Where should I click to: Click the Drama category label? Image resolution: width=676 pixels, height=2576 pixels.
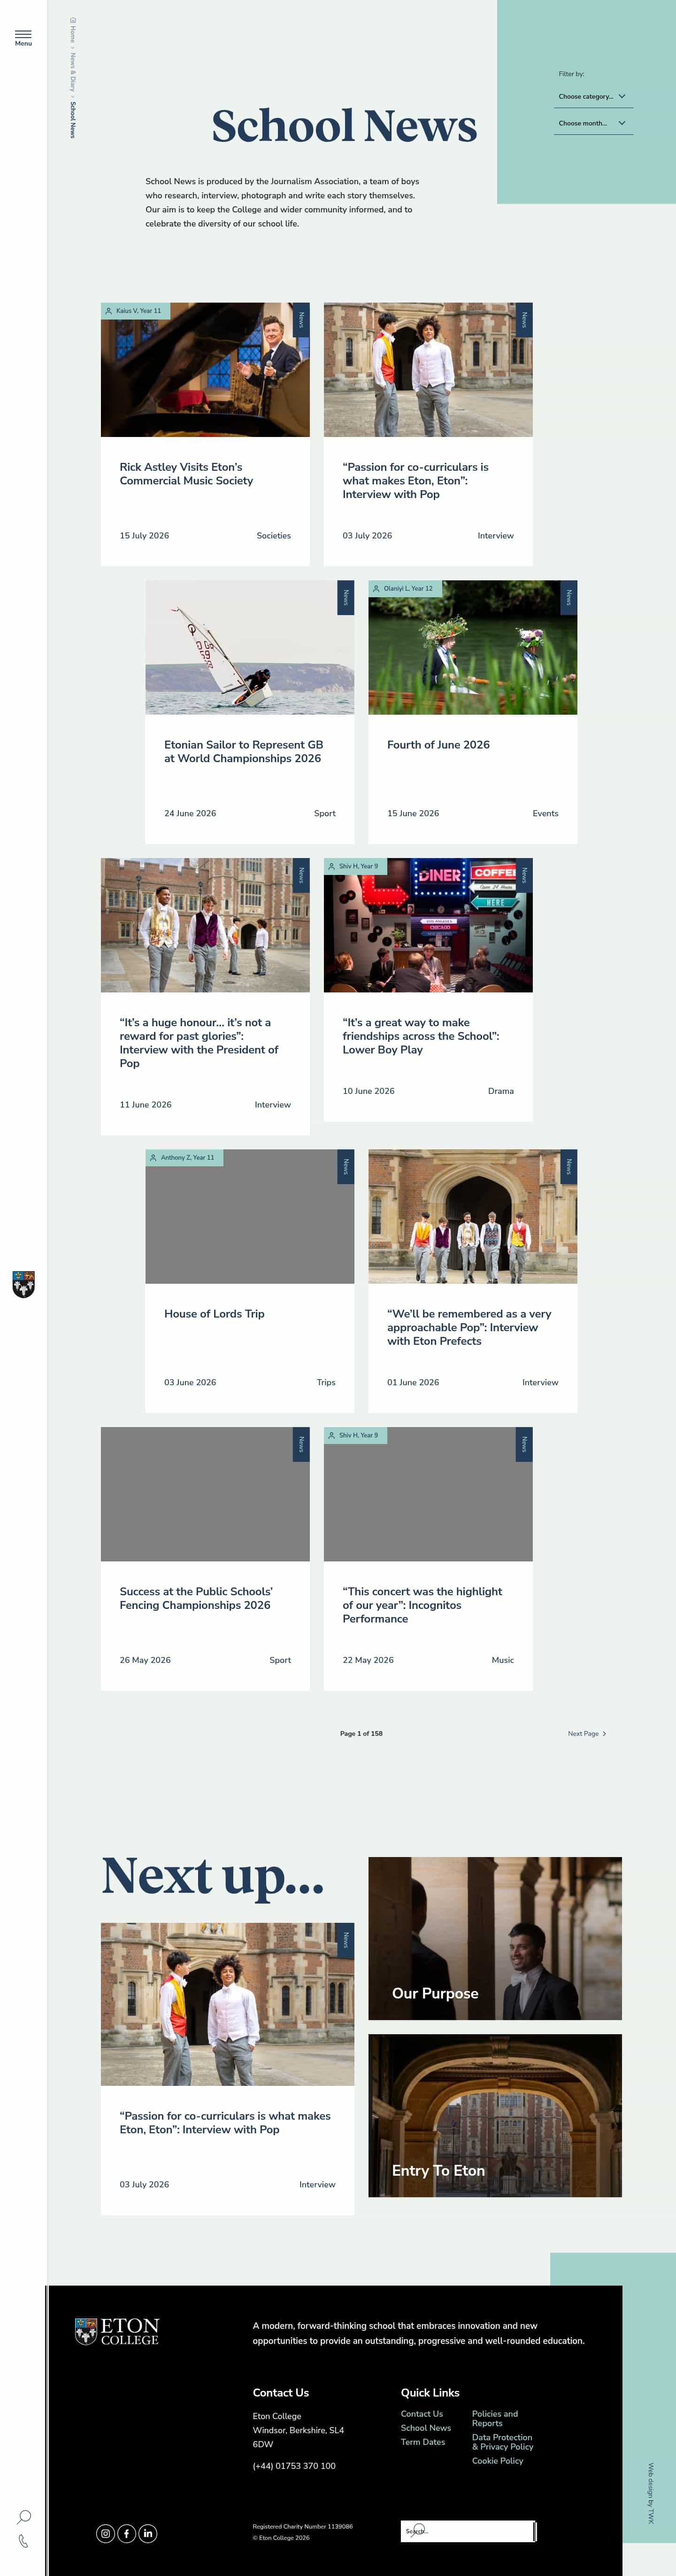(x=501, y=1091)
